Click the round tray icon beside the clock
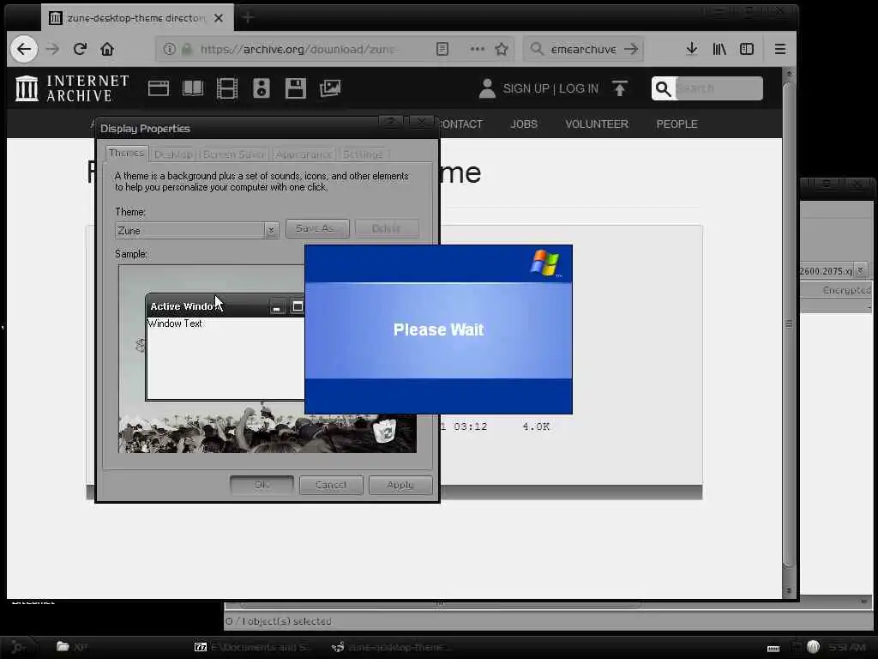Viewport: 878px width, 659px height. pos(813,647)
